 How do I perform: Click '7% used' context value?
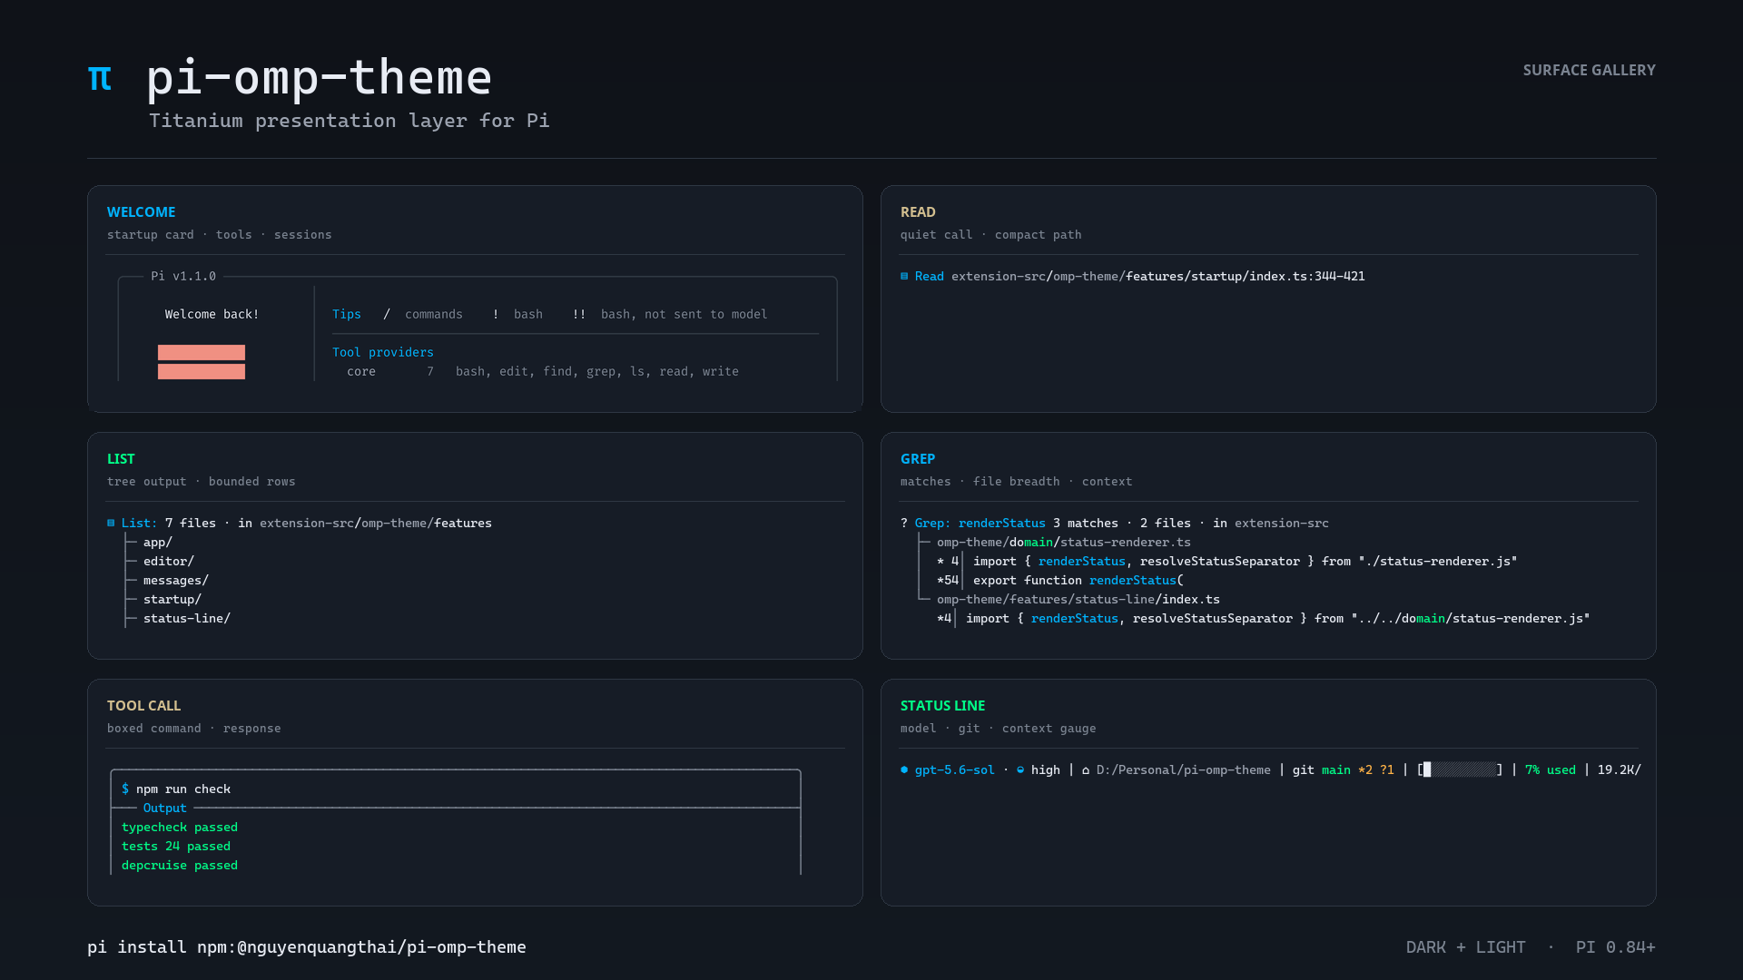tap(1551, 769)
